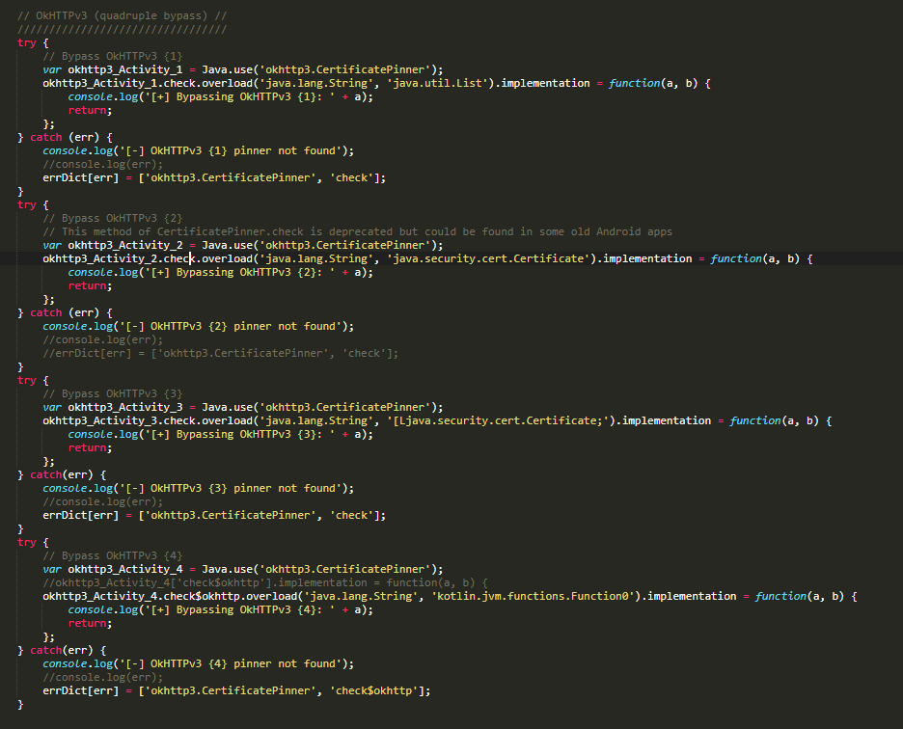Screen dimensions: 903x729
Task: Click the 'java.util.List' string argument
Action: pos(441,83)
